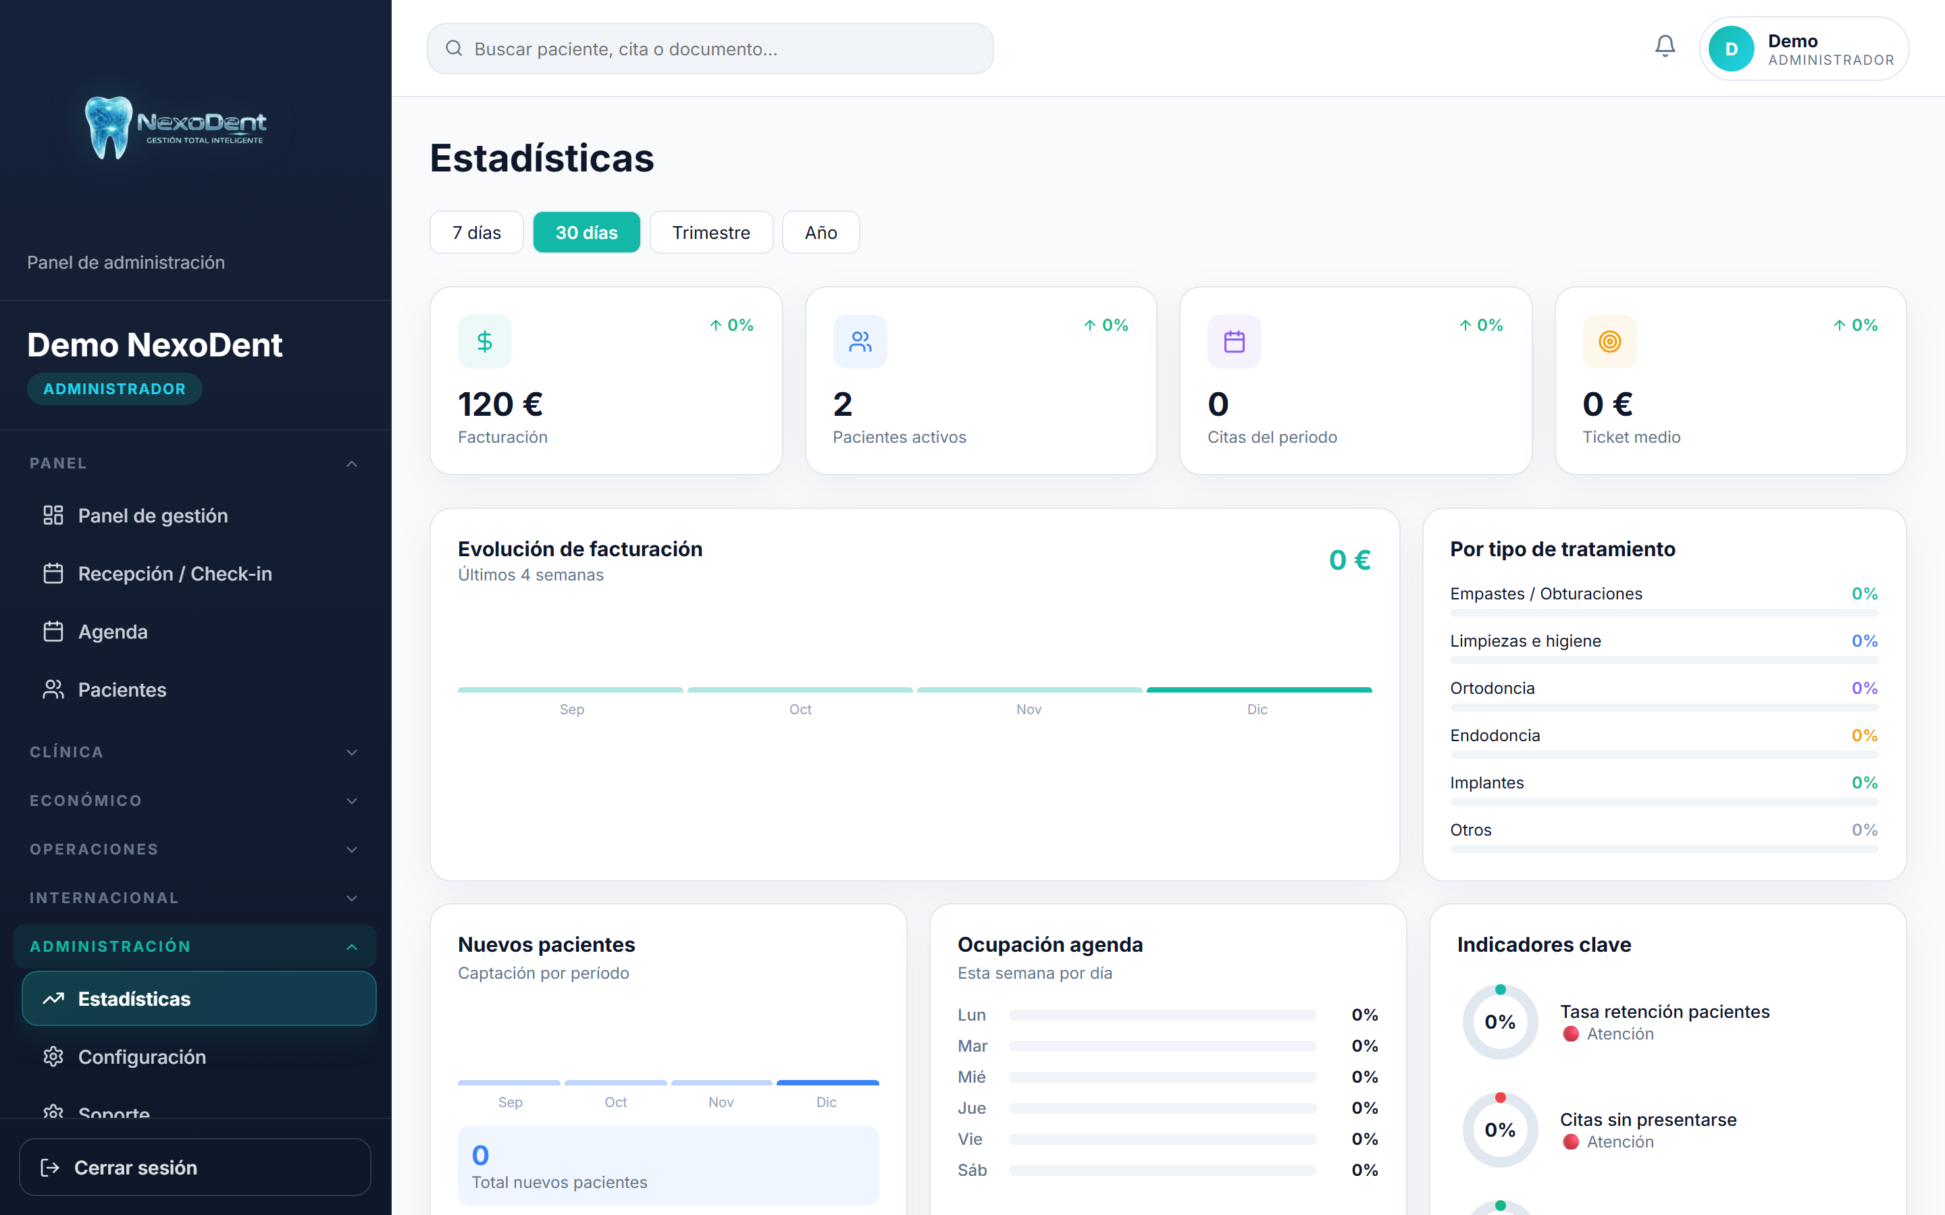Click the Evolución de facturación 0 € total

click(x=1349, y=560)
